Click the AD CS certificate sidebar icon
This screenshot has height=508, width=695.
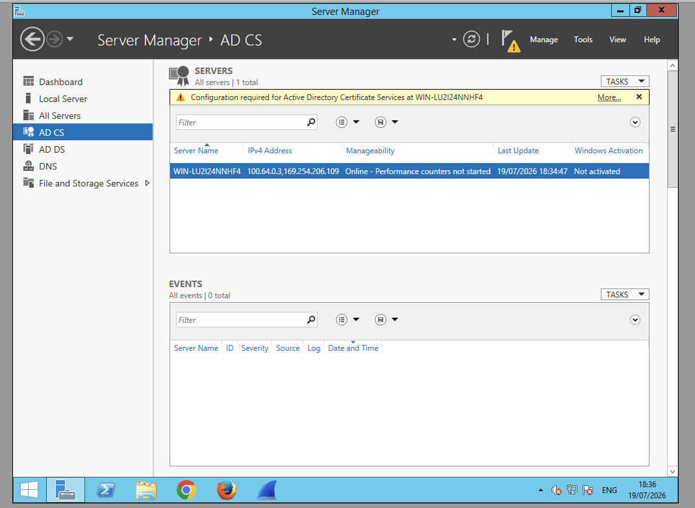click(x=29, y=132)
